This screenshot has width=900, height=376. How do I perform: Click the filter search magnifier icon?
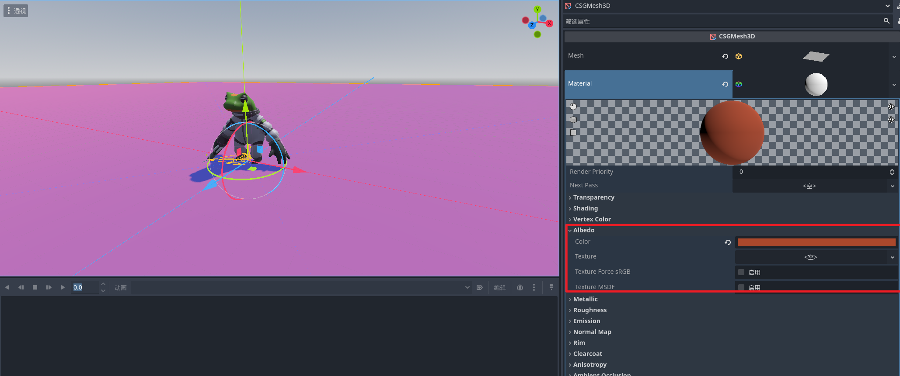click(886, 21)
